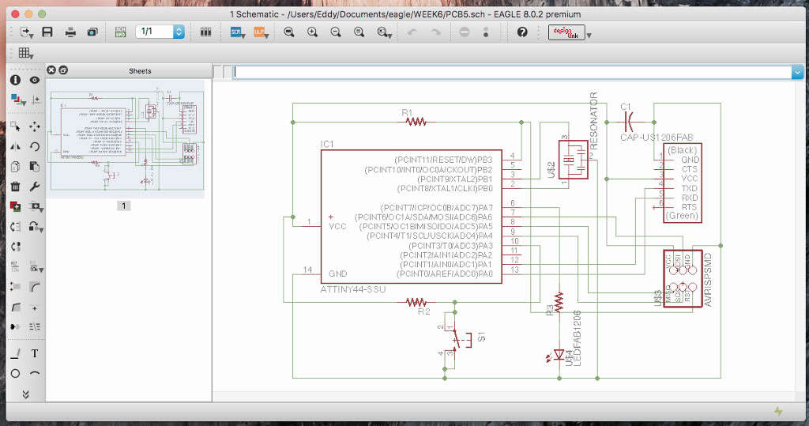Select the Delete trash can tool
This screenshot has height=426, width=809.
click(15, 187)
